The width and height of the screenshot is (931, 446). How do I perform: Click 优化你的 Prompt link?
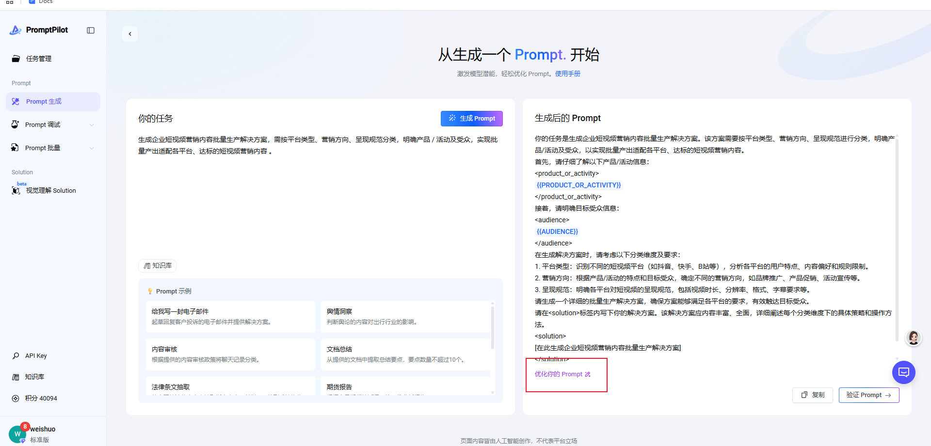point(562,374)
